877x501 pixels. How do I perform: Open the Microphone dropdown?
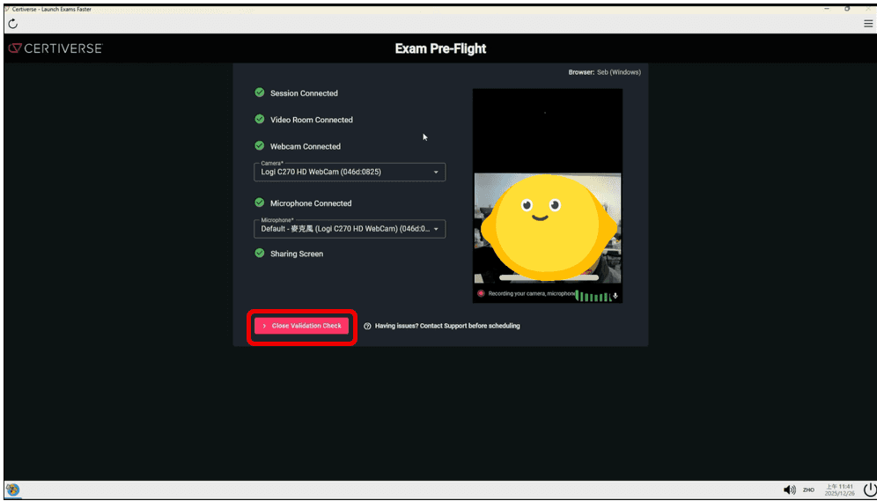pyautogui.click(x=350, y=229)
